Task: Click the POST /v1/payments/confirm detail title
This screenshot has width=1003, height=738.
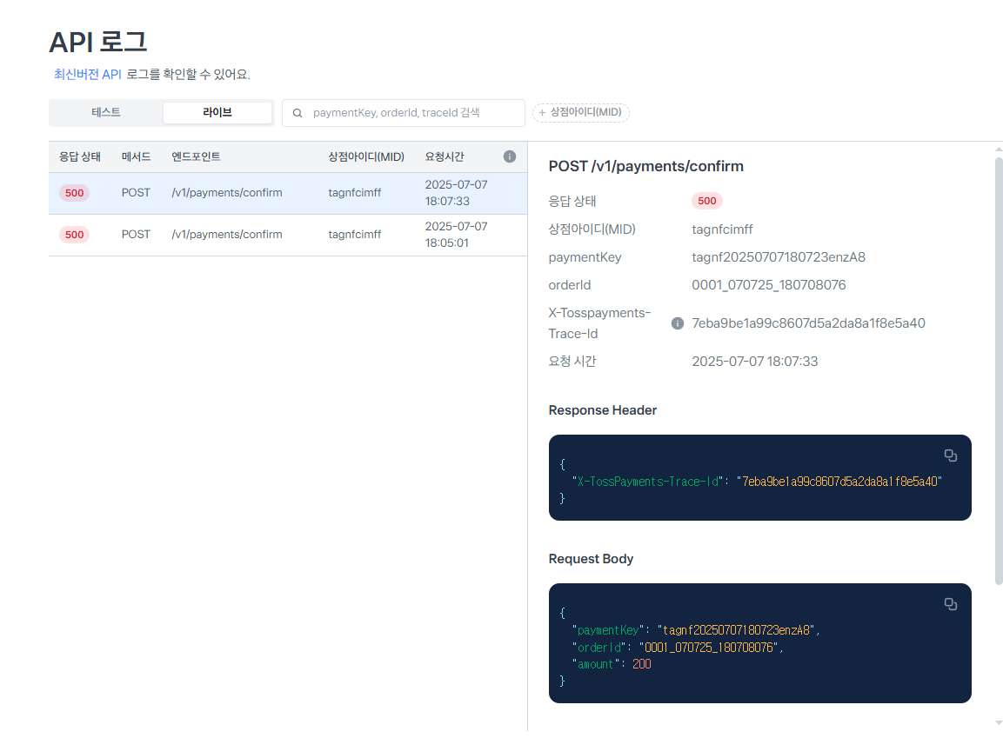Action: (646, 166)
